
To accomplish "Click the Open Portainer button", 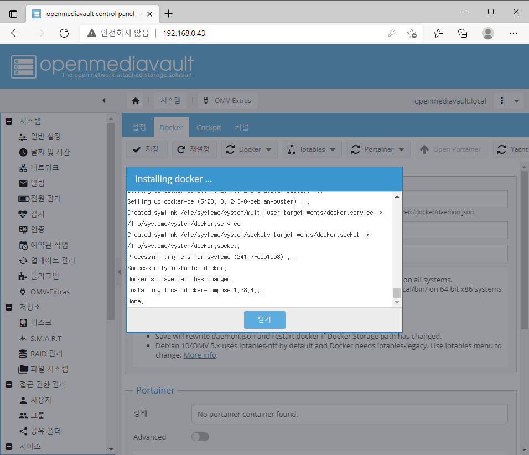I will (x=452, y=149).
